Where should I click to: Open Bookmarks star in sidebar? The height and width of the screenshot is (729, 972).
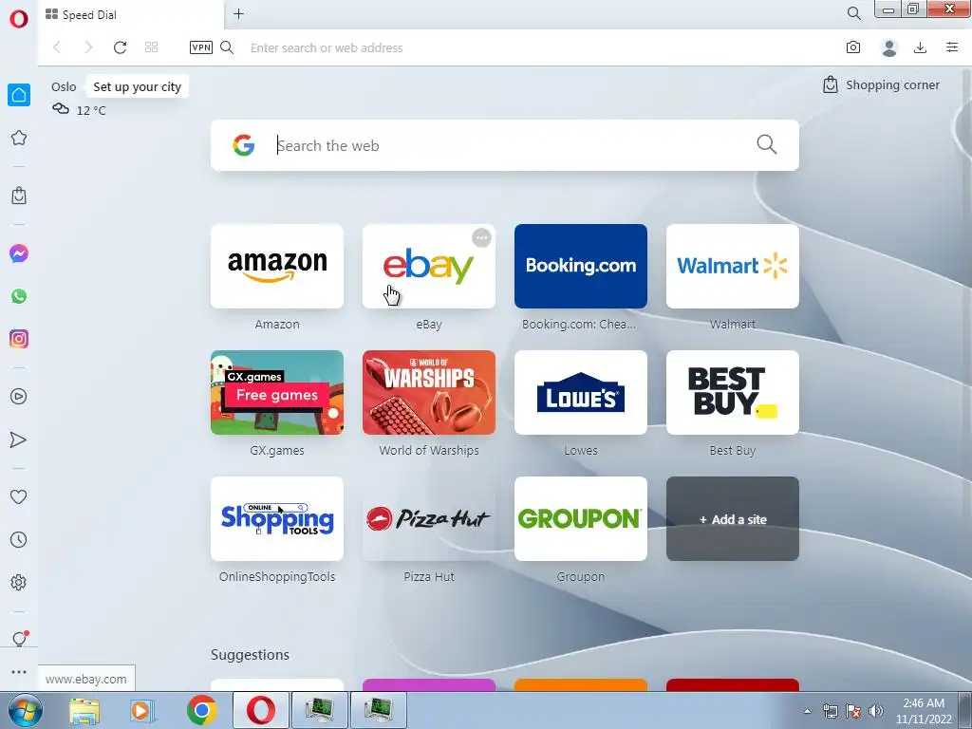coord(19,138)
